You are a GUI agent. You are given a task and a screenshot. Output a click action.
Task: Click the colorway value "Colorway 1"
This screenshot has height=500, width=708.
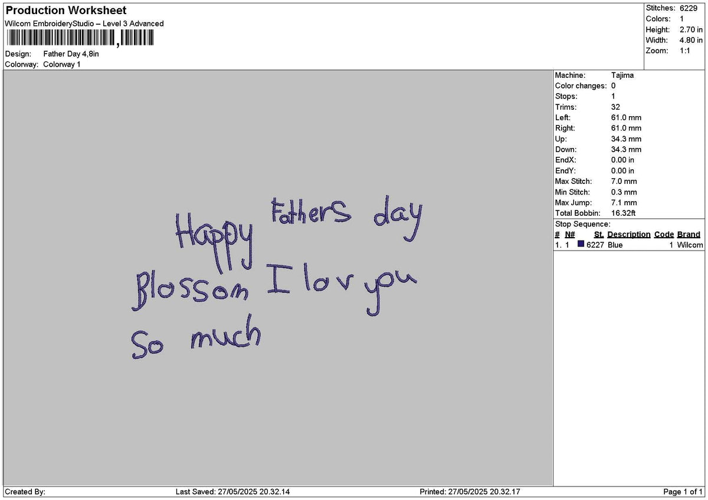pyautogui.click(x=62, y=64)
